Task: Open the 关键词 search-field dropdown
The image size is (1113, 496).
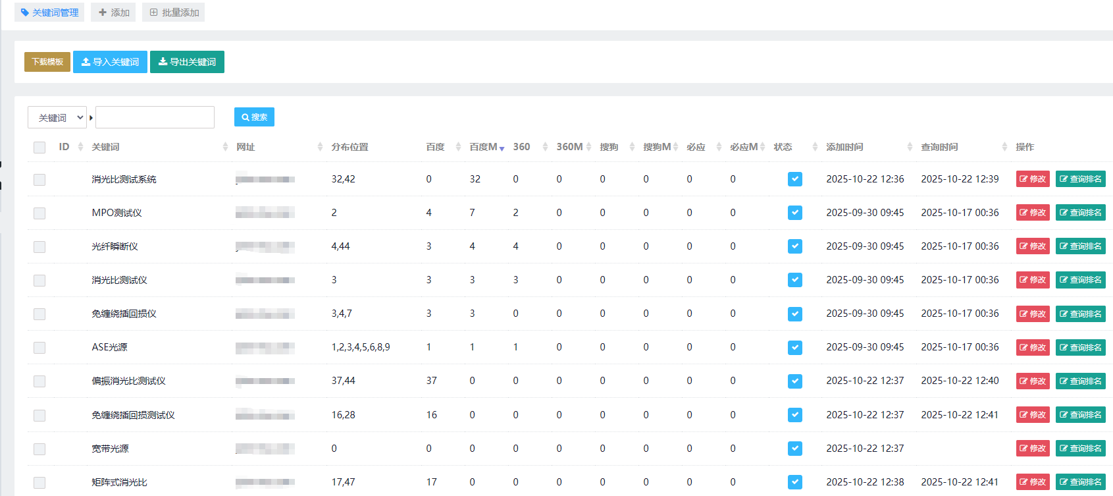Action: pos(57,118)
